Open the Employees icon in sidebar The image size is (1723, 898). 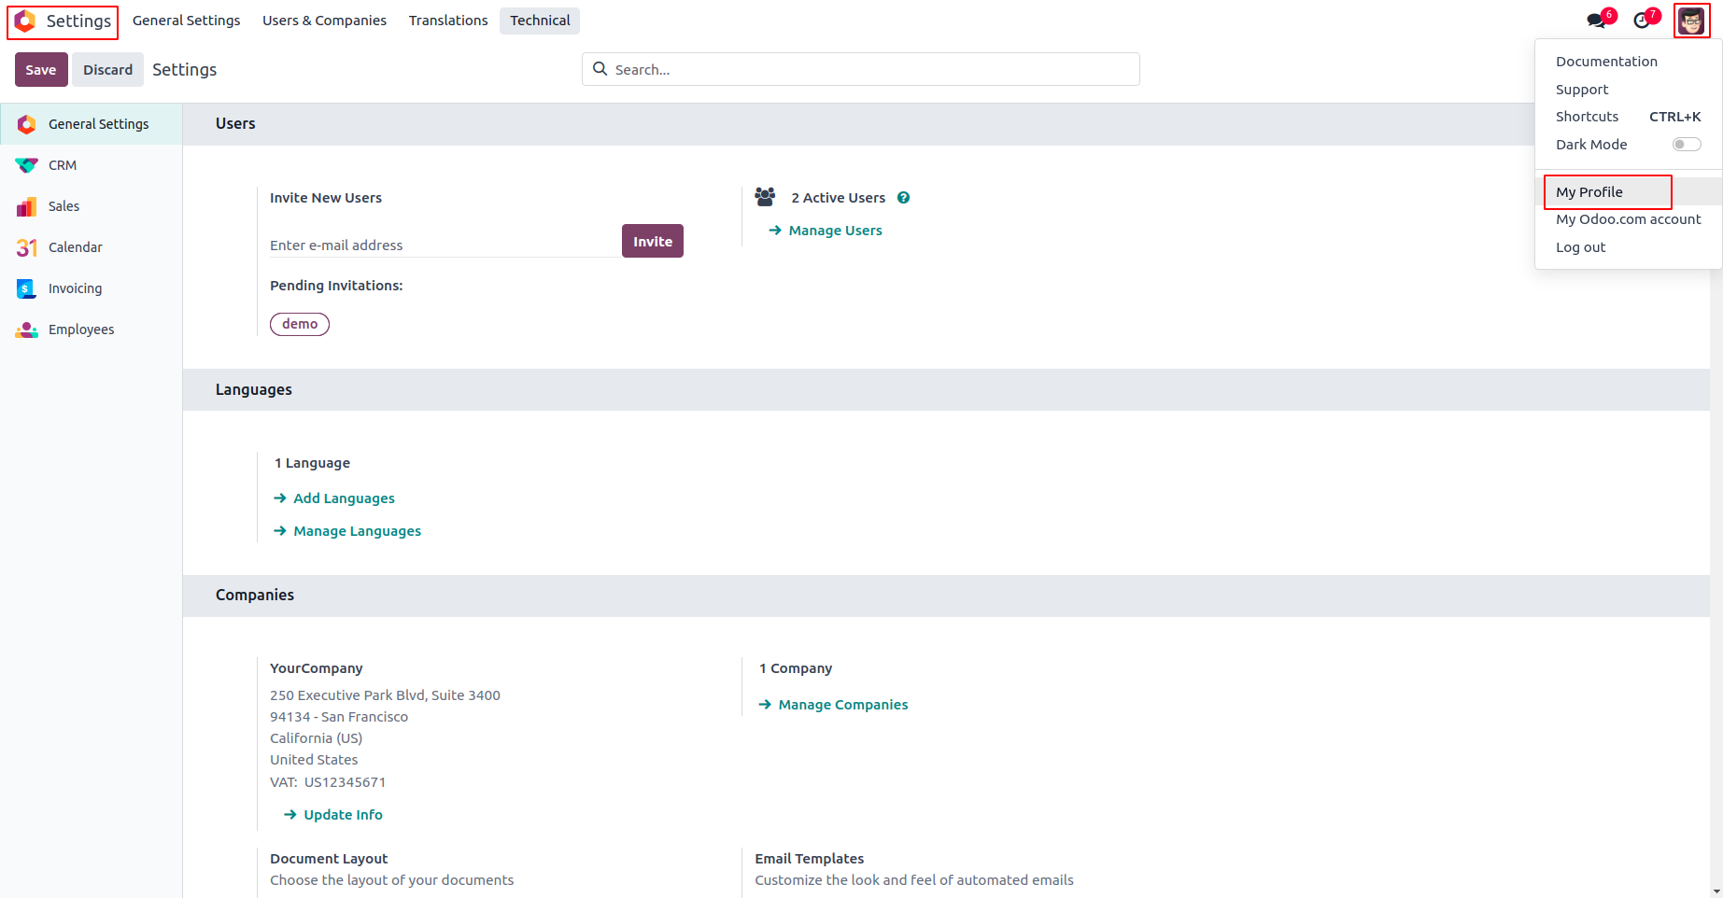tap(26, 330)
